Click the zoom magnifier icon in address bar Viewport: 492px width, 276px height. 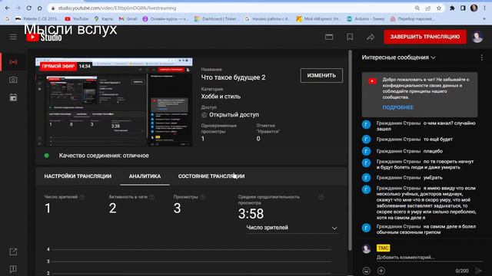[417, 8]
